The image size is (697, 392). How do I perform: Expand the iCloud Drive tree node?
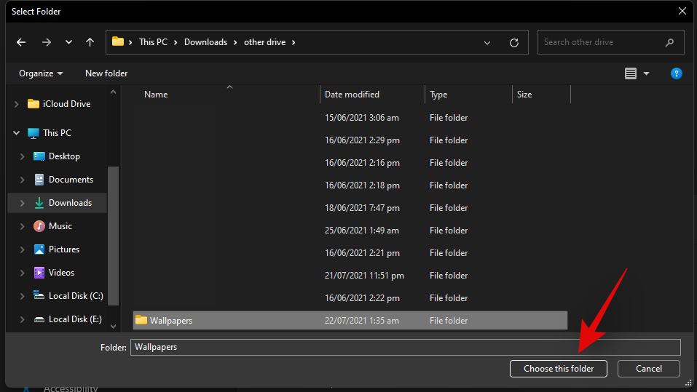tap(17, 104)
